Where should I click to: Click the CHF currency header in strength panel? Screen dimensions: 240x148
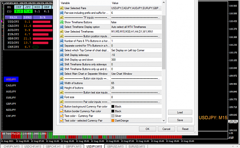tap(18, 7)
